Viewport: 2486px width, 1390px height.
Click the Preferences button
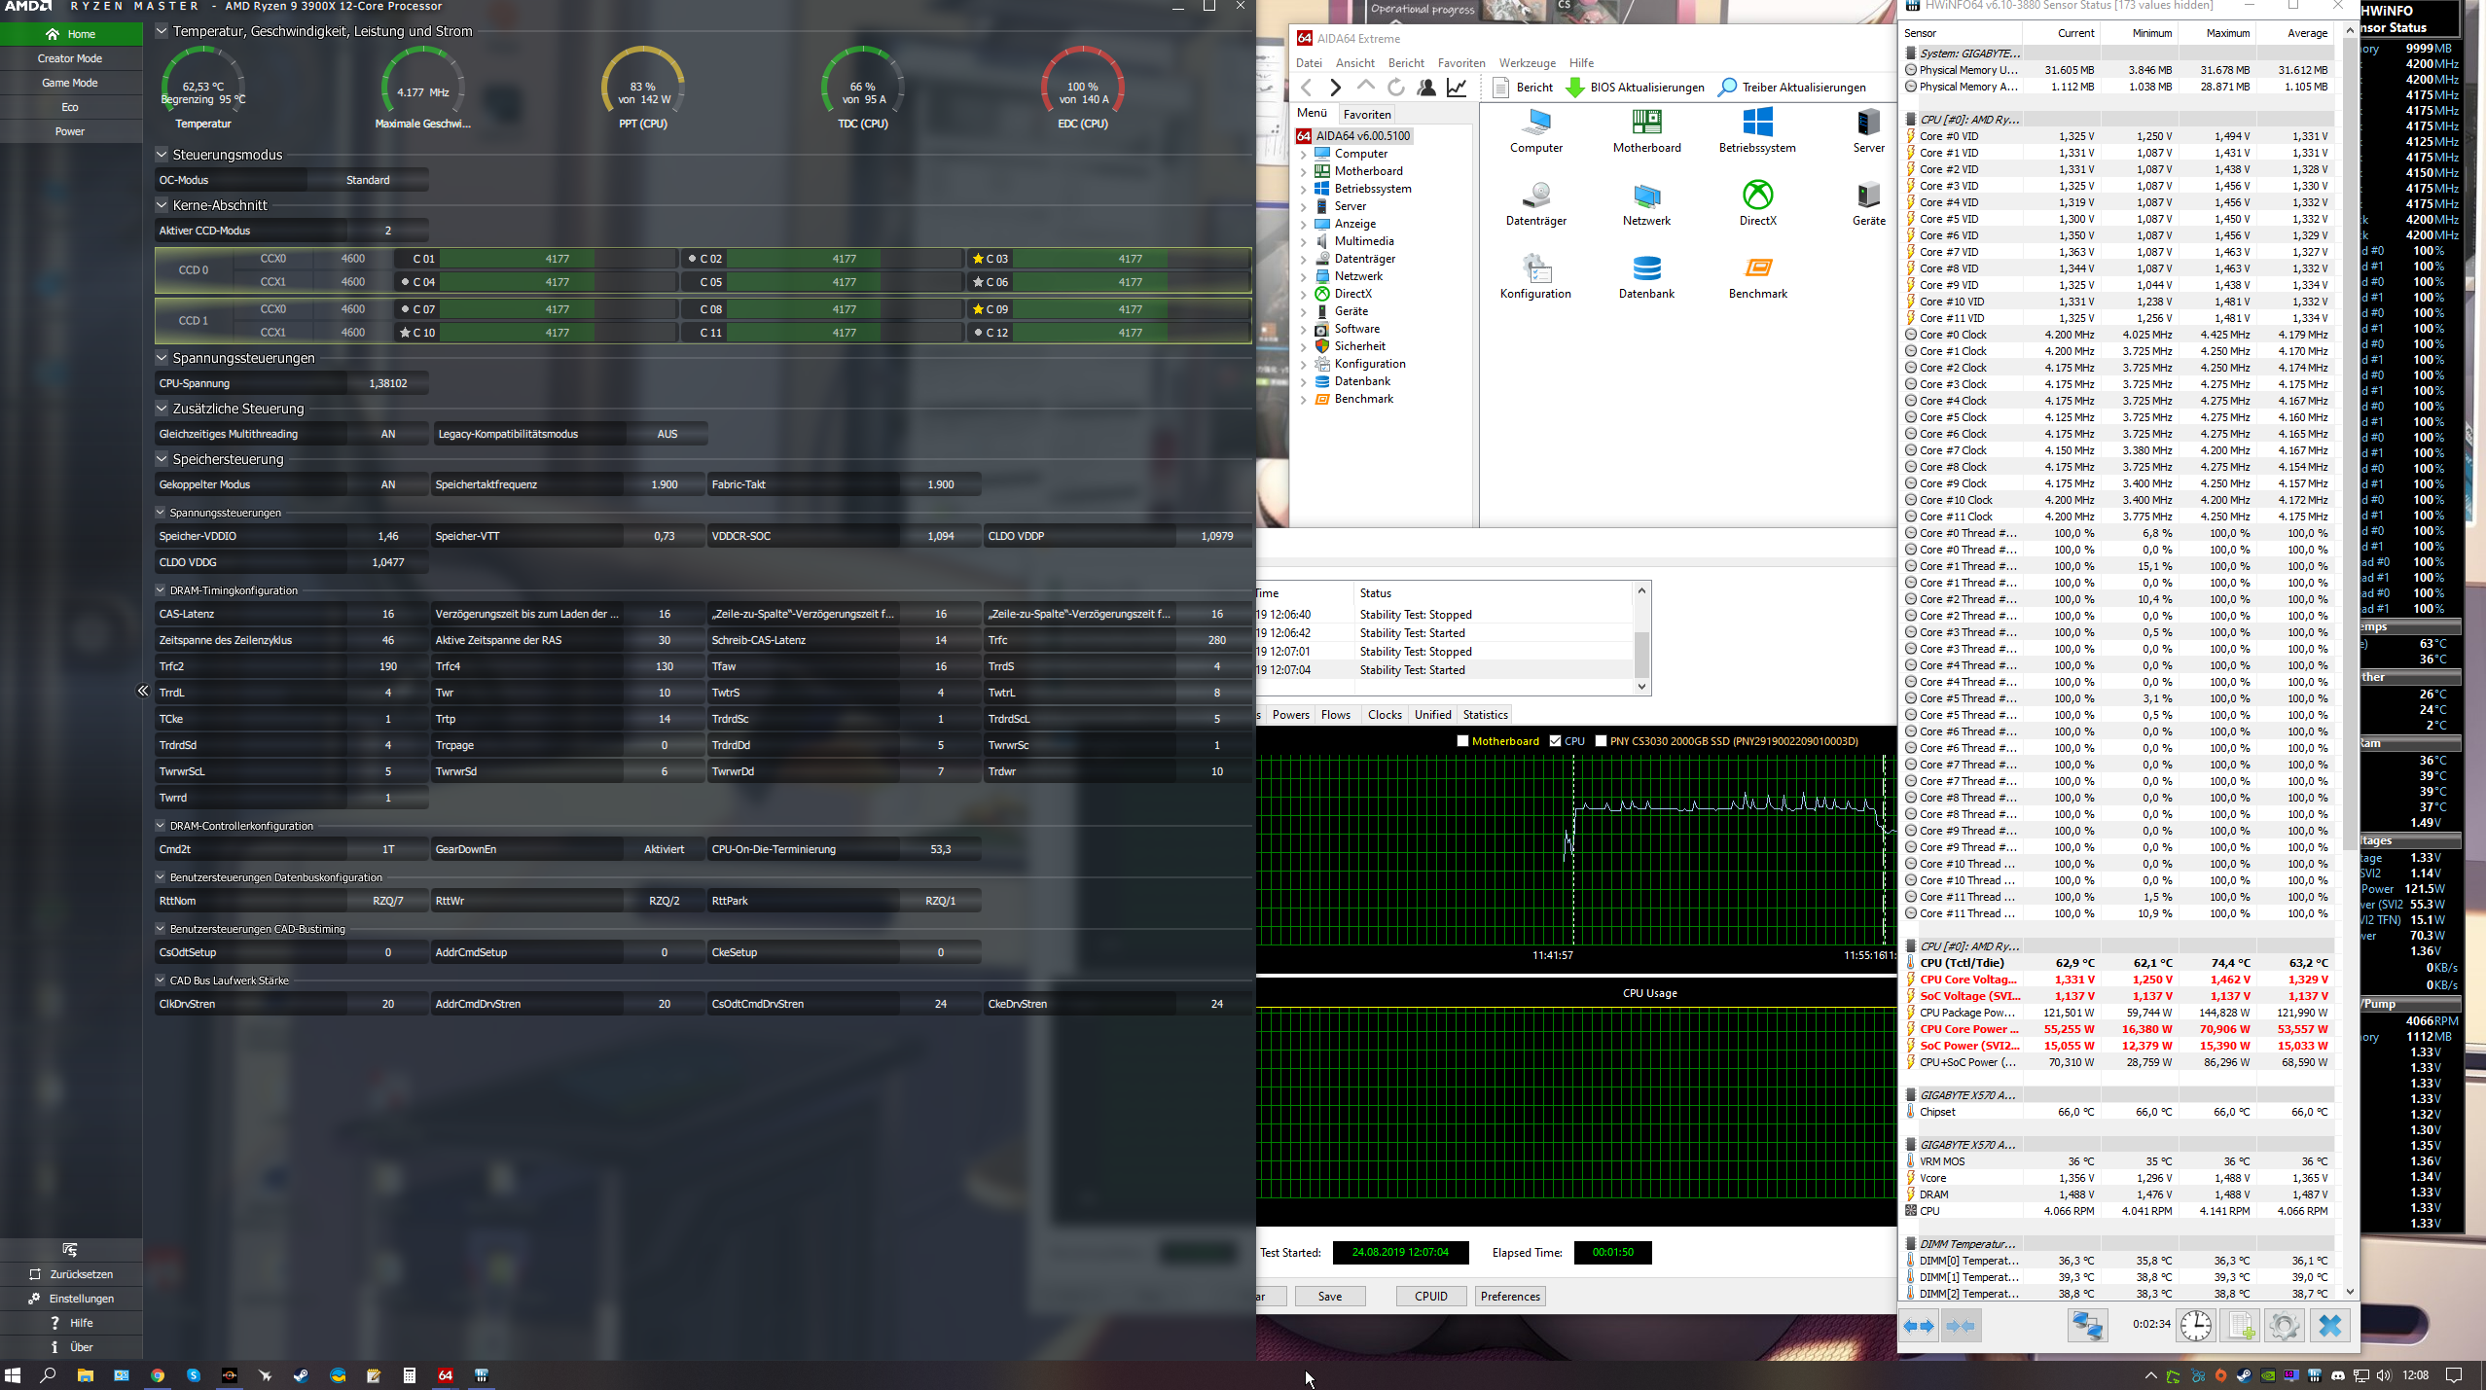click(x=1509, y=1297)
